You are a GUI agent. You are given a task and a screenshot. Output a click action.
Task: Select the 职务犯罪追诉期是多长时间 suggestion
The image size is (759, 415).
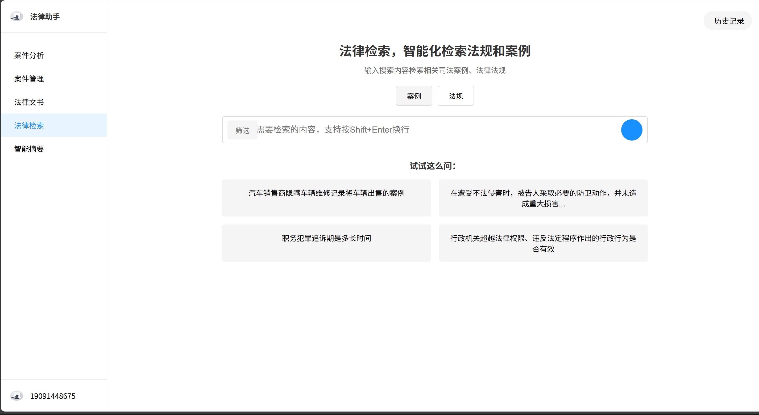pyautogui.click(x=326, y=243)
